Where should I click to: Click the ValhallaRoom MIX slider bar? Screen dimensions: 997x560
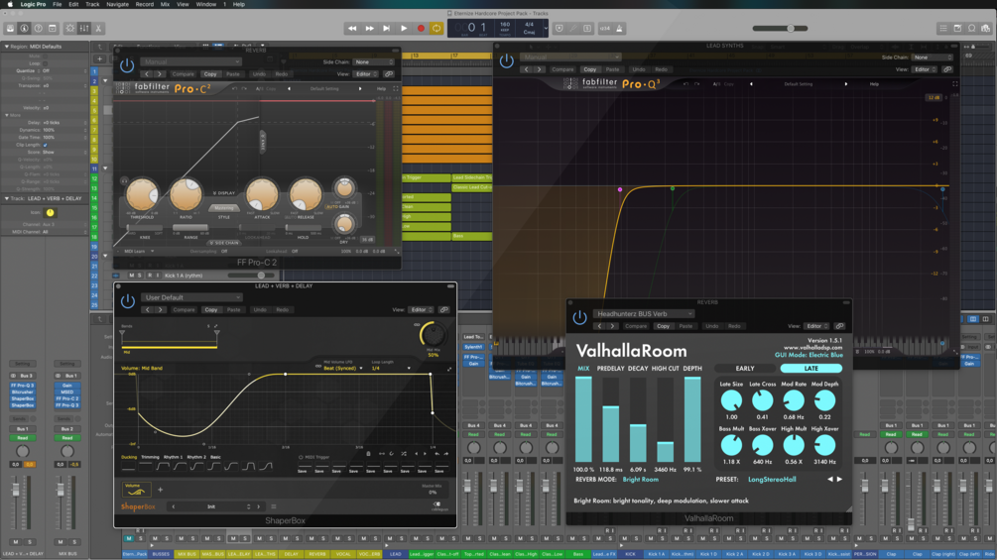click(583, 419)
